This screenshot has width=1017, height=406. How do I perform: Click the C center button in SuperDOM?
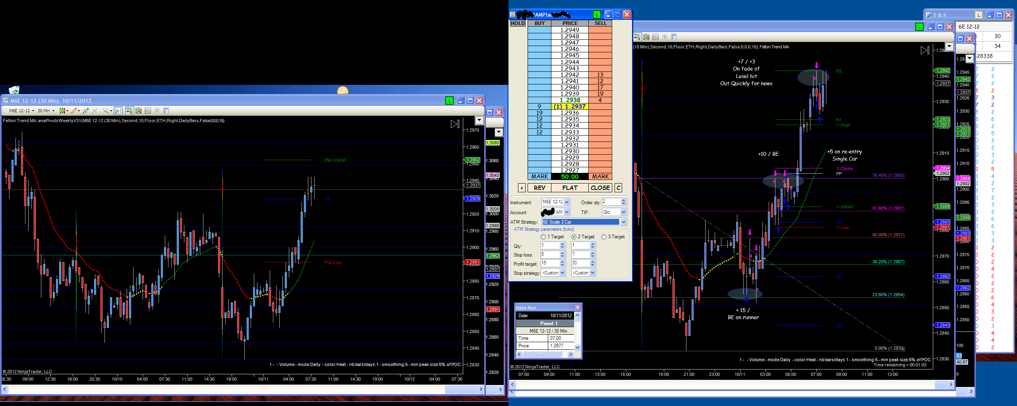pos(619,188)
